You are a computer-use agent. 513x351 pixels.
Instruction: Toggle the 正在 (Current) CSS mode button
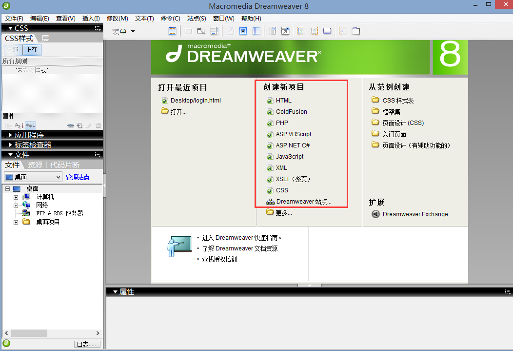32,50
